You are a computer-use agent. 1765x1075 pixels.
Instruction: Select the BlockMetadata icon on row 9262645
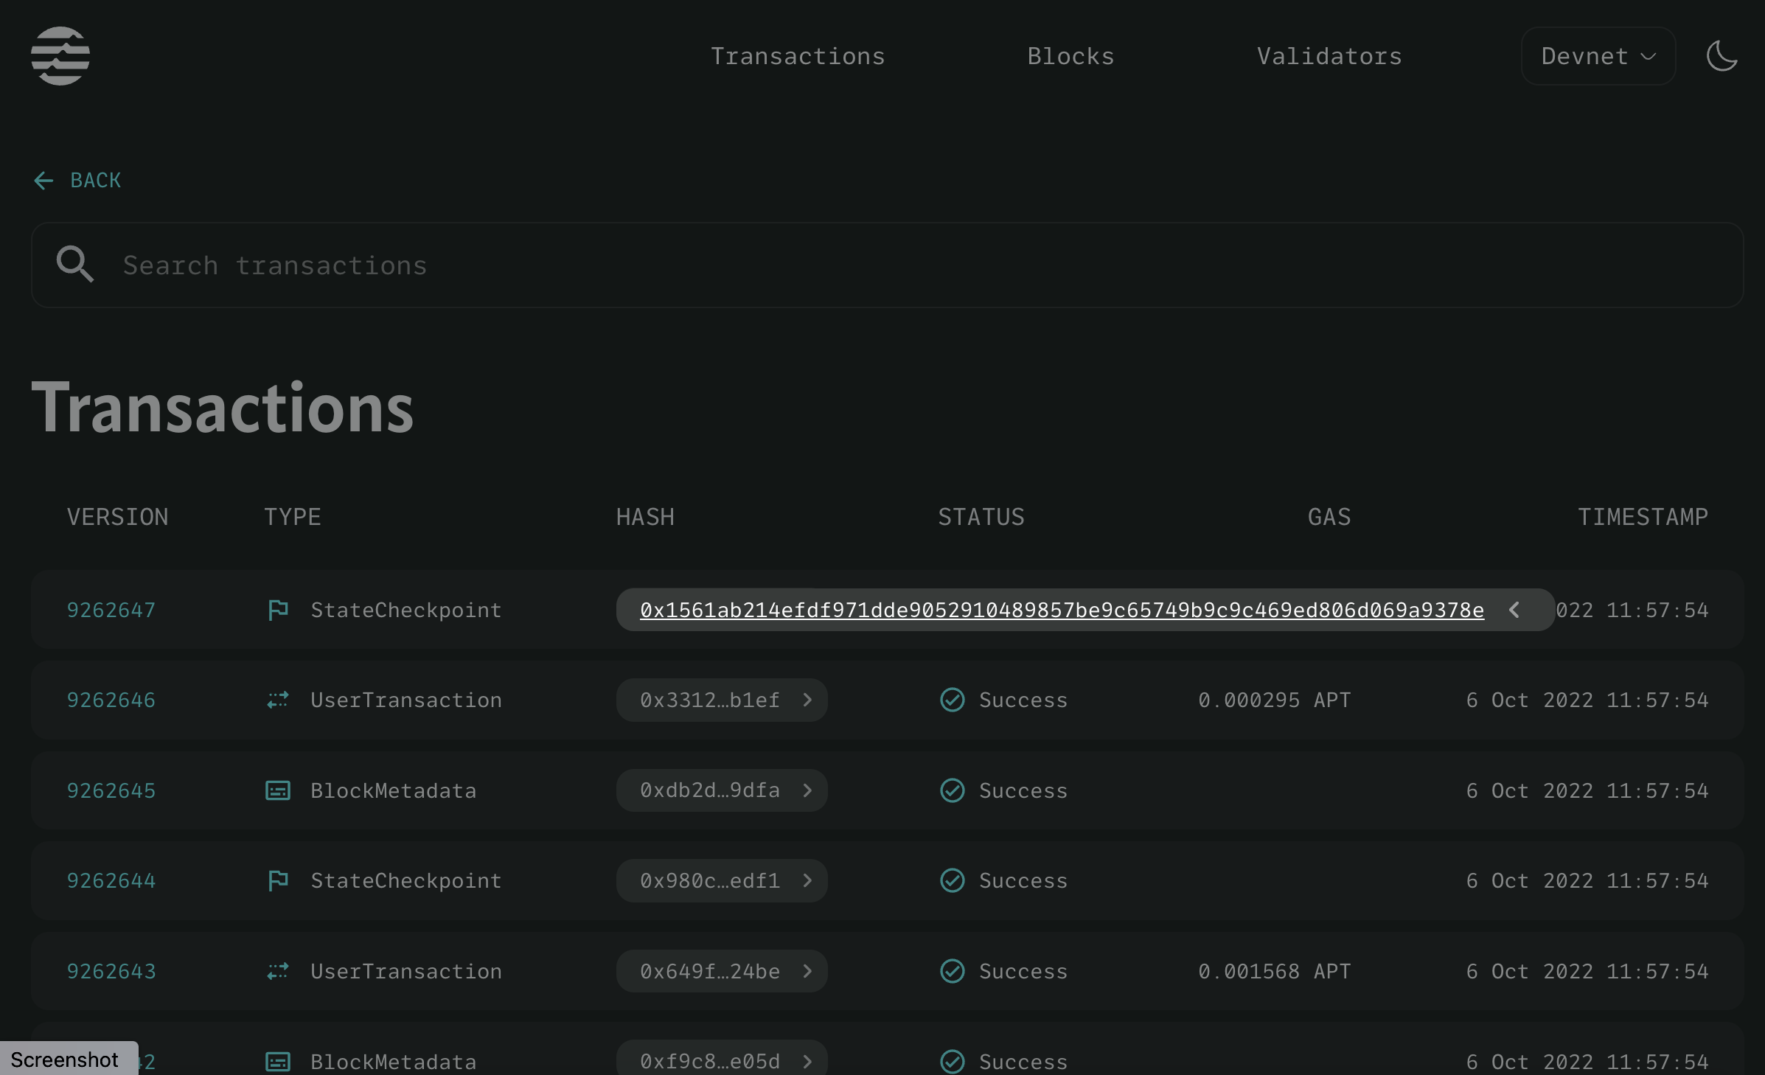(x=277, y=790)
